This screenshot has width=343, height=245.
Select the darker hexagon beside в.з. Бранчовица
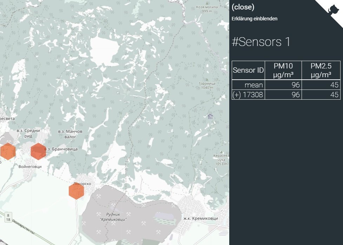pyautogui.click(x=38, y=151)
